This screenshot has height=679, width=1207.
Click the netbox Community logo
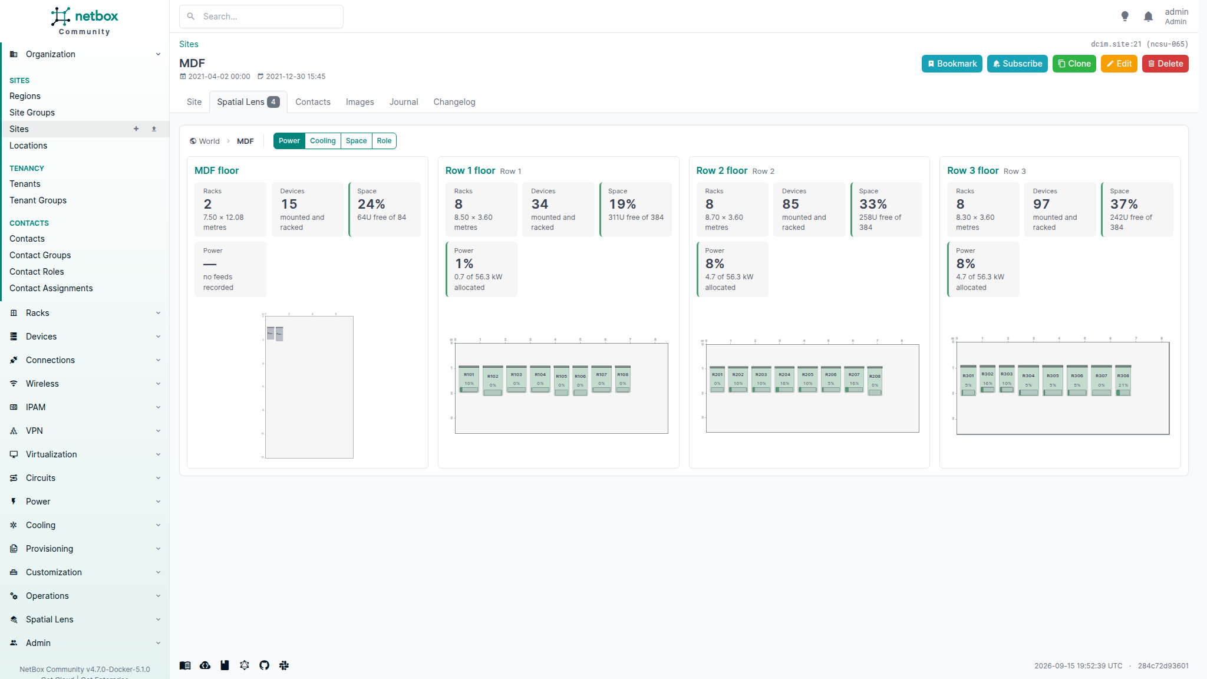(84, 21)
